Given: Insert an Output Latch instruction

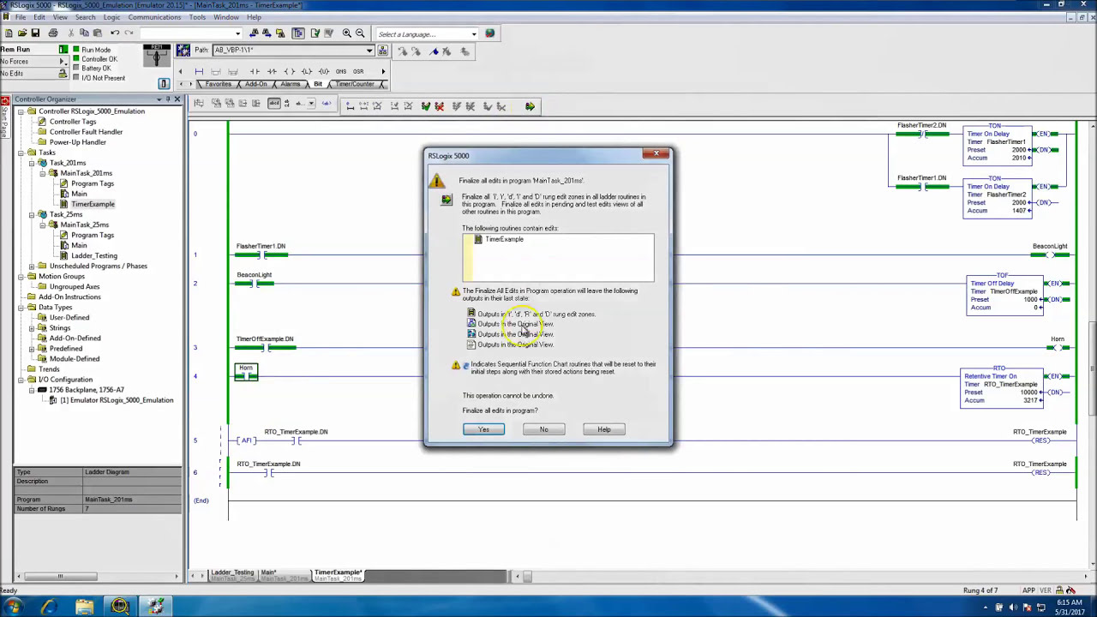Looking at the screenshot, I should [x=306, y=71].
